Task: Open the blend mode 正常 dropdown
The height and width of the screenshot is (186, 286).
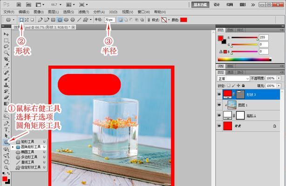Action: point(233,79)
